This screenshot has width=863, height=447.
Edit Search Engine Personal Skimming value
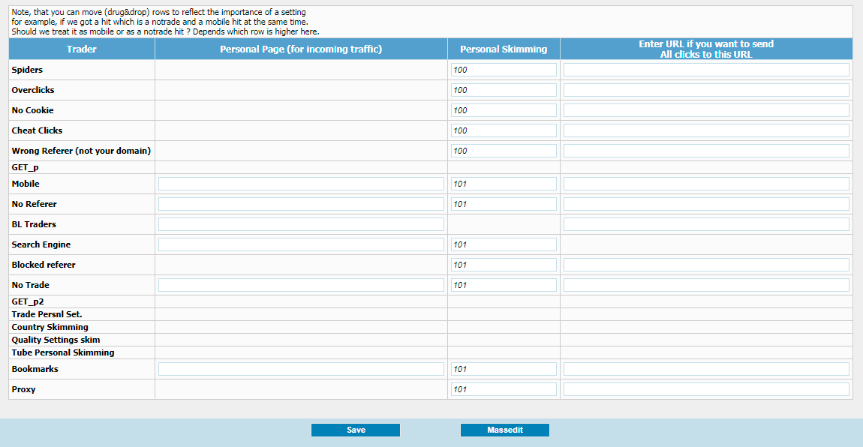504,245
